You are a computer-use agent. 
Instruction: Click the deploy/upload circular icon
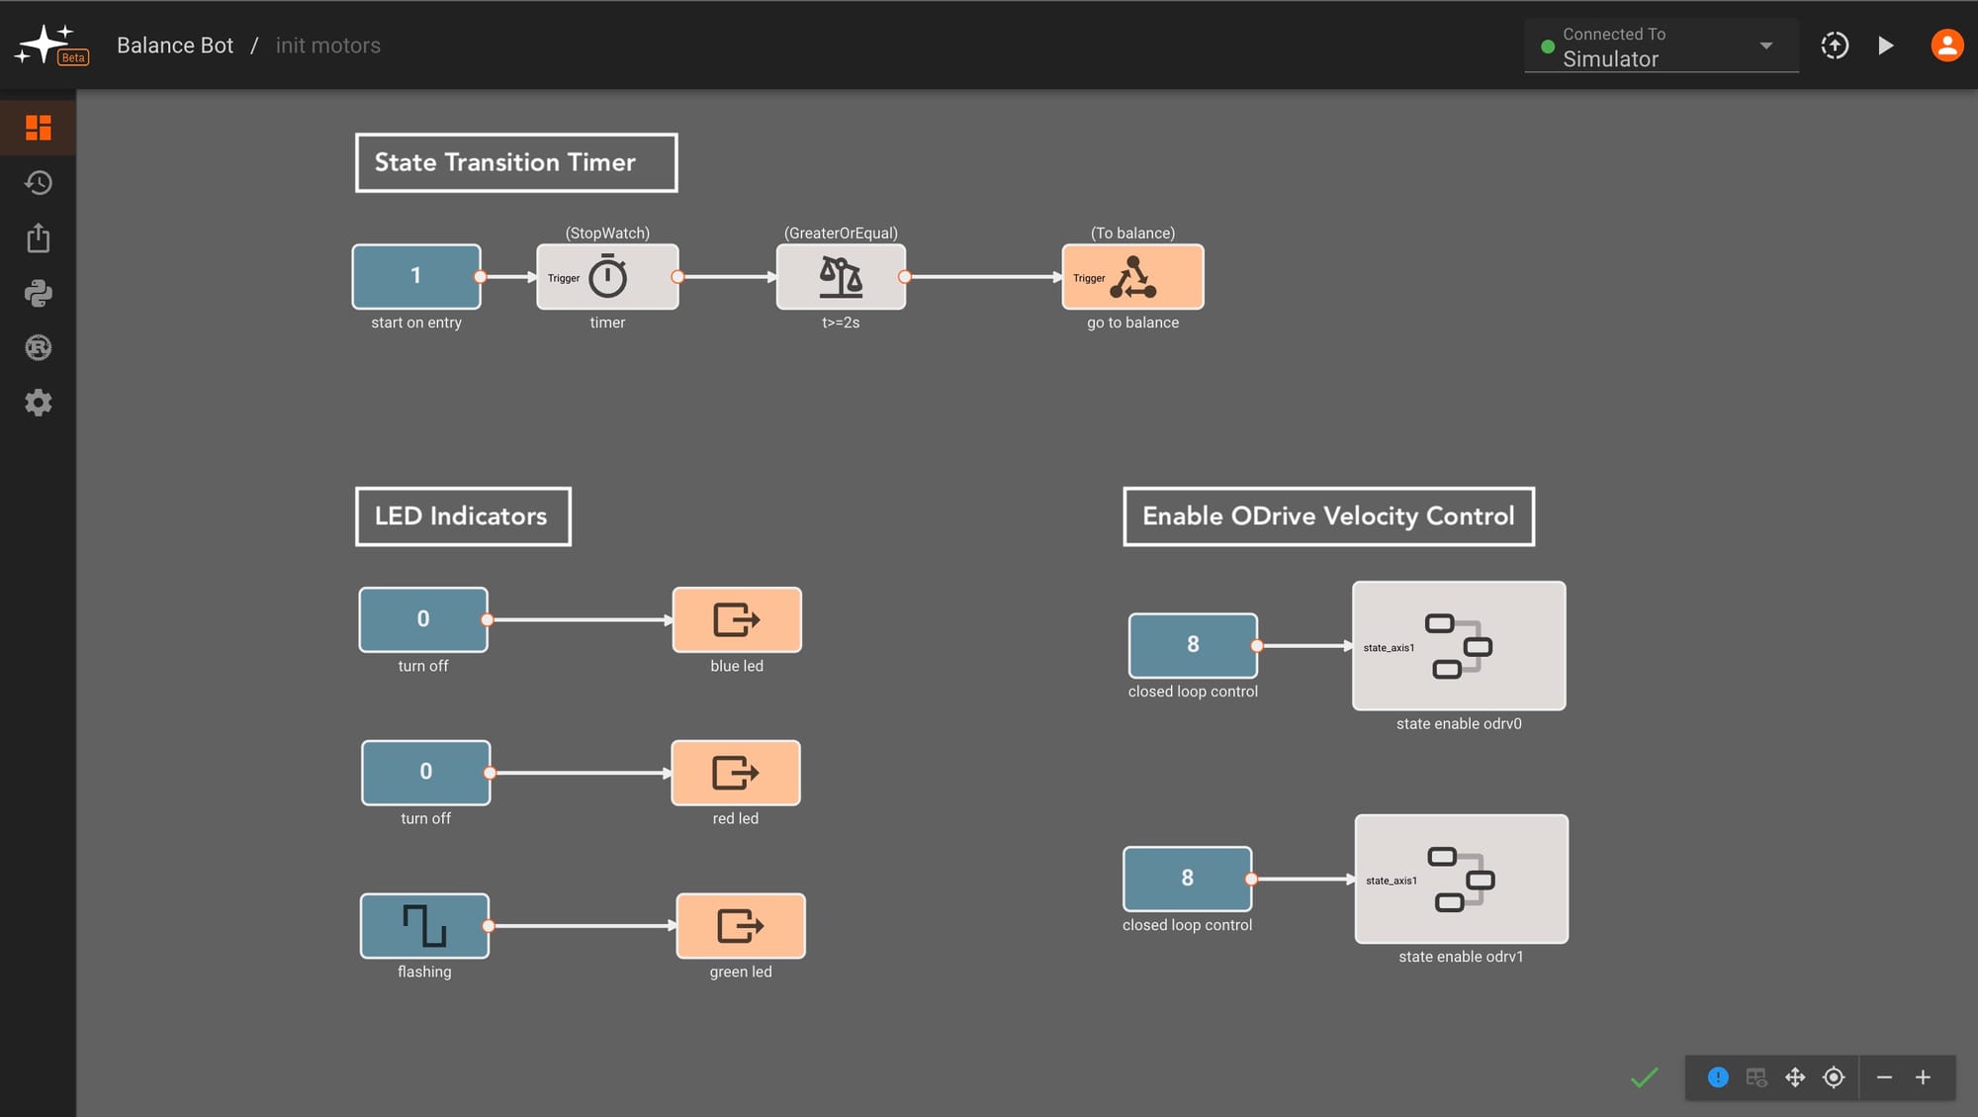coord(1835,46)
